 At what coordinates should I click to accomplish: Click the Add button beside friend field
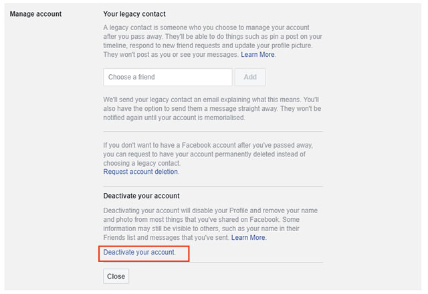click(250, 78)
